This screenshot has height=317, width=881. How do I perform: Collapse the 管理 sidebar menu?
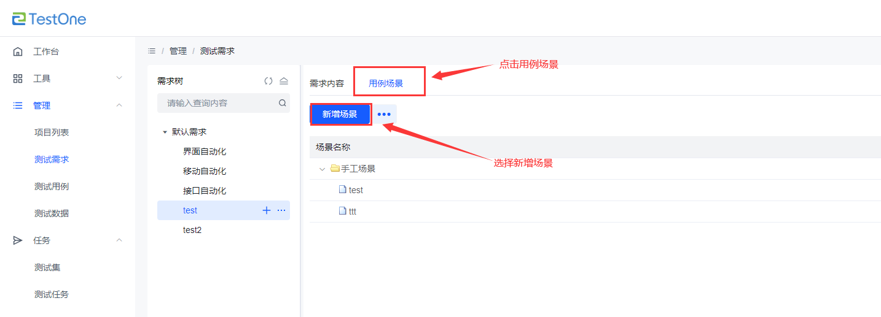[x=119, y=105]
